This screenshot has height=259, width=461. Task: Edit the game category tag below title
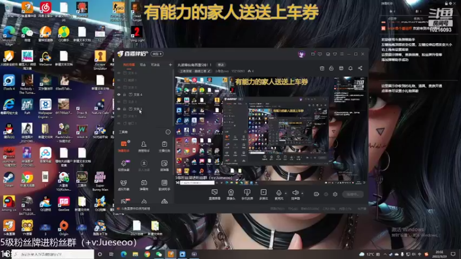195,71
